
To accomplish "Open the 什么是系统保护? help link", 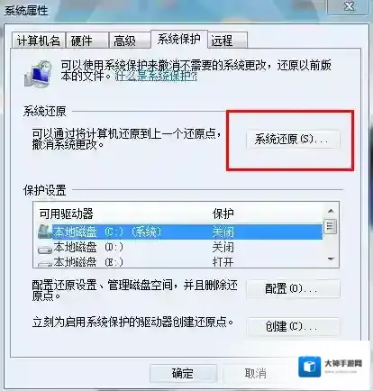I will [156, 77].
